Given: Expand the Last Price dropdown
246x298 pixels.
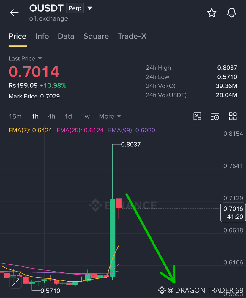Looking at the screenshot, I should point(40,58).
